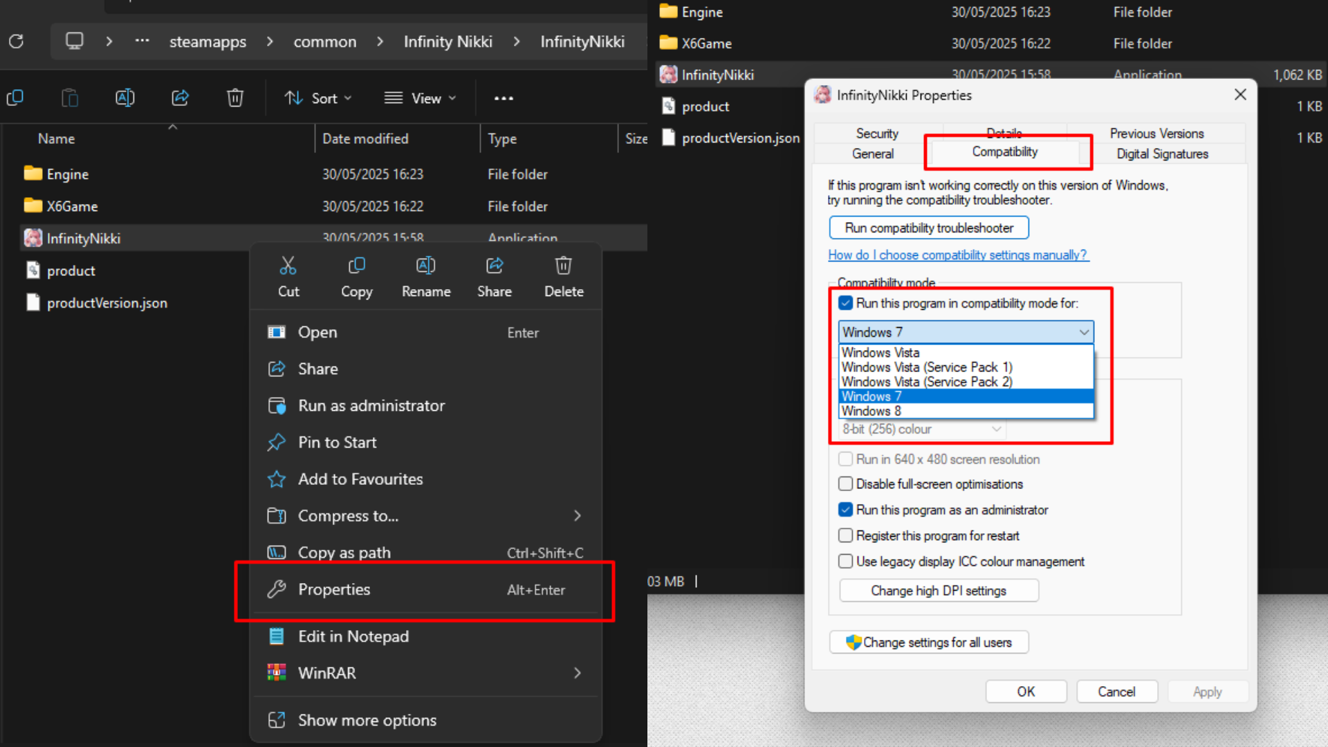Click the product file icon in left list

(x=33, y=270)
